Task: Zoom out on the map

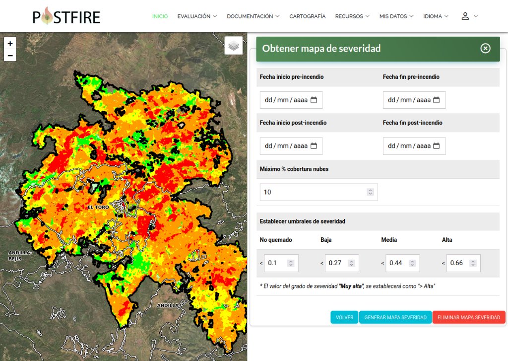Action: 10,55
